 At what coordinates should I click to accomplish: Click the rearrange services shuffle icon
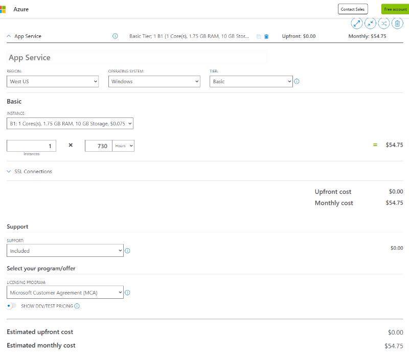pos(384,23)
